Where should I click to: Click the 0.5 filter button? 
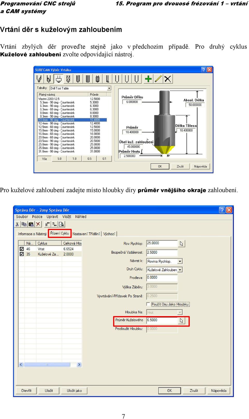[x=89, y=159]
